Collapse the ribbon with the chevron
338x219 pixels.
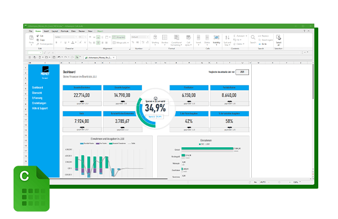pos(309,31)
